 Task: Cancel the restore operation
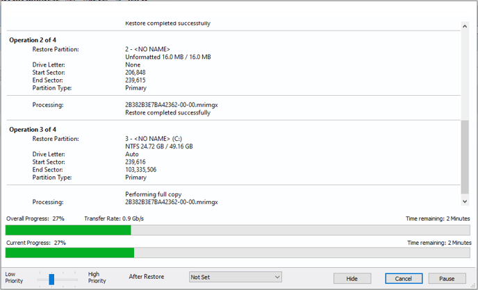404,278
